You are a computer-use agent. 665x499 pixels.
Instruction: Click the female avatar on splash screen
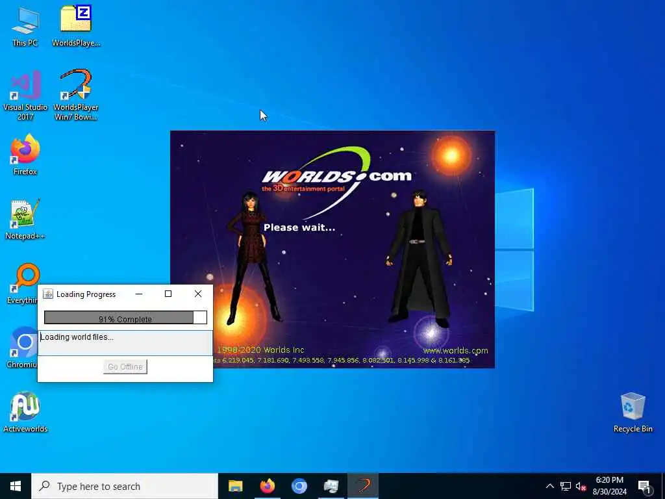253,258
